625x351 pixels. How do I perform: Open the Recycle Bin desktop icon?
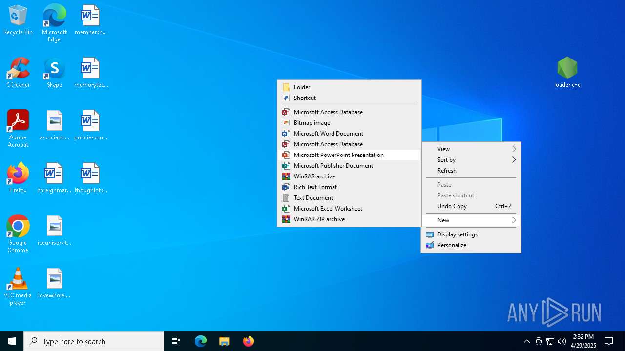pos(18,20)
